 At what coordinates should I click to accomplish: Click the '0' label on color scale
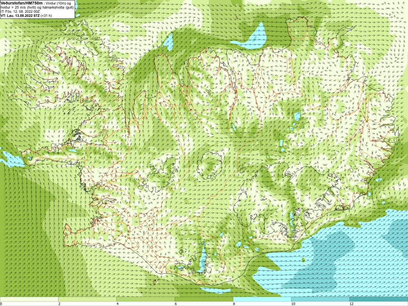click(x=1, y=304)
